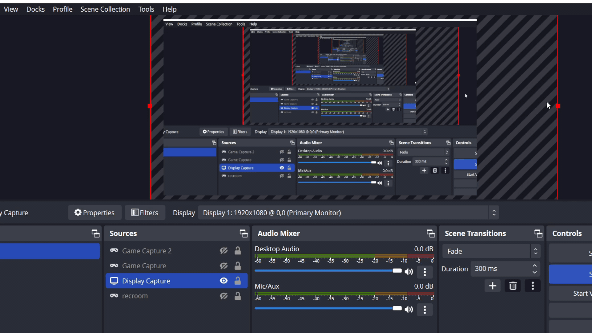Undock the Audio Mixer panel
The height and width of the screenshot is (333, 592).
[x=430, y=233]
